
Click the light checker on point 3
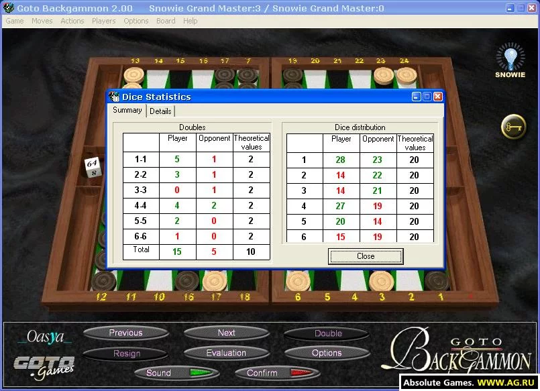[382, 281]
